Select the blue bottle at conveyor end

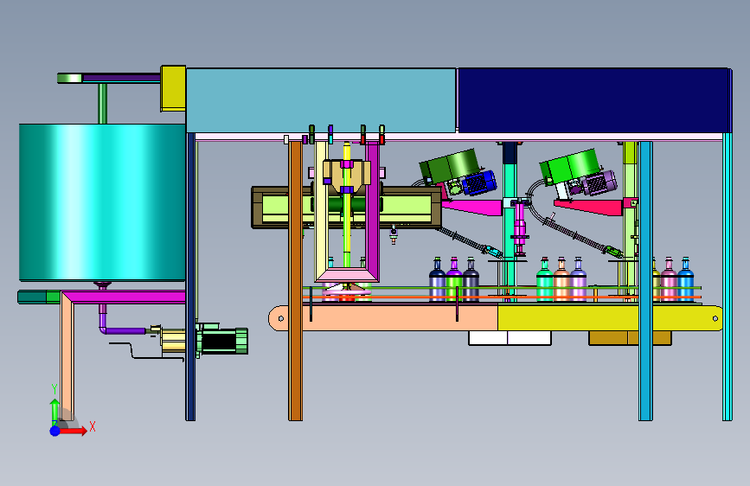685,280
